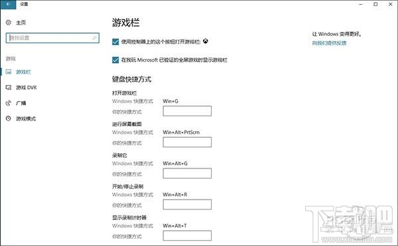Select the 游戏模式 icon
Viewport: 398px width, 246px height.
(x=9, y=119)
